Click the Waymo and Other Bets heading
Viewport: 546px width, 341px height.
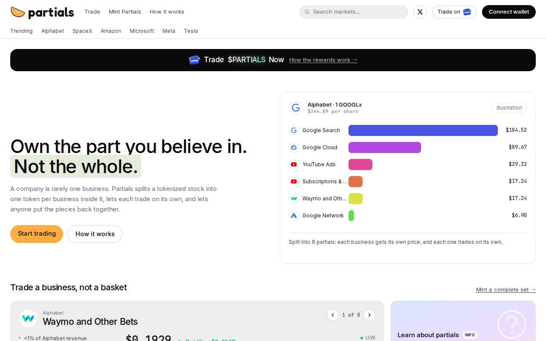tap(90, 321)
